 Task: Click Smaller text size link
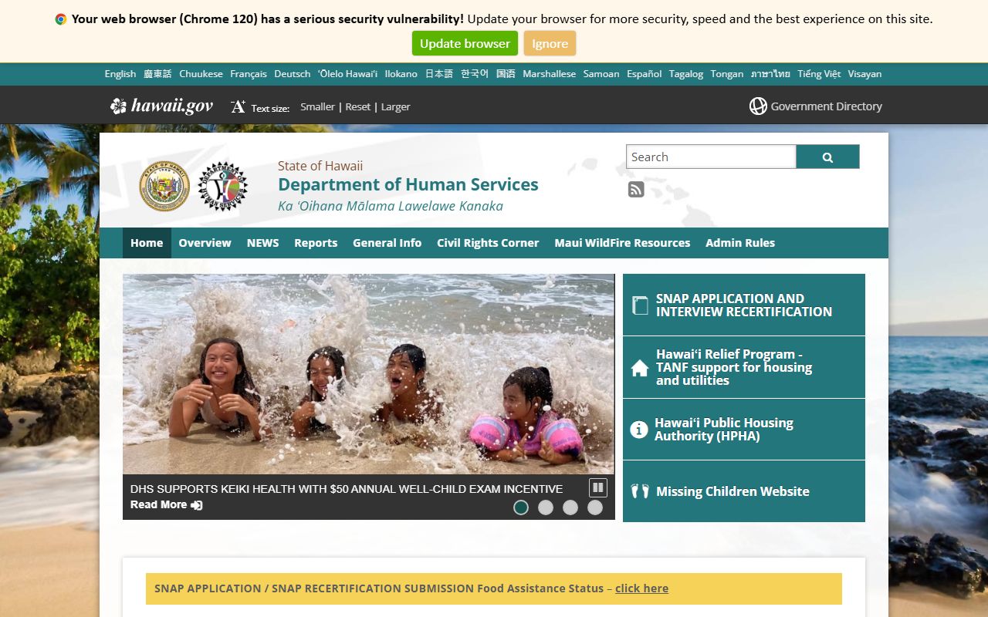pos(317,107)
